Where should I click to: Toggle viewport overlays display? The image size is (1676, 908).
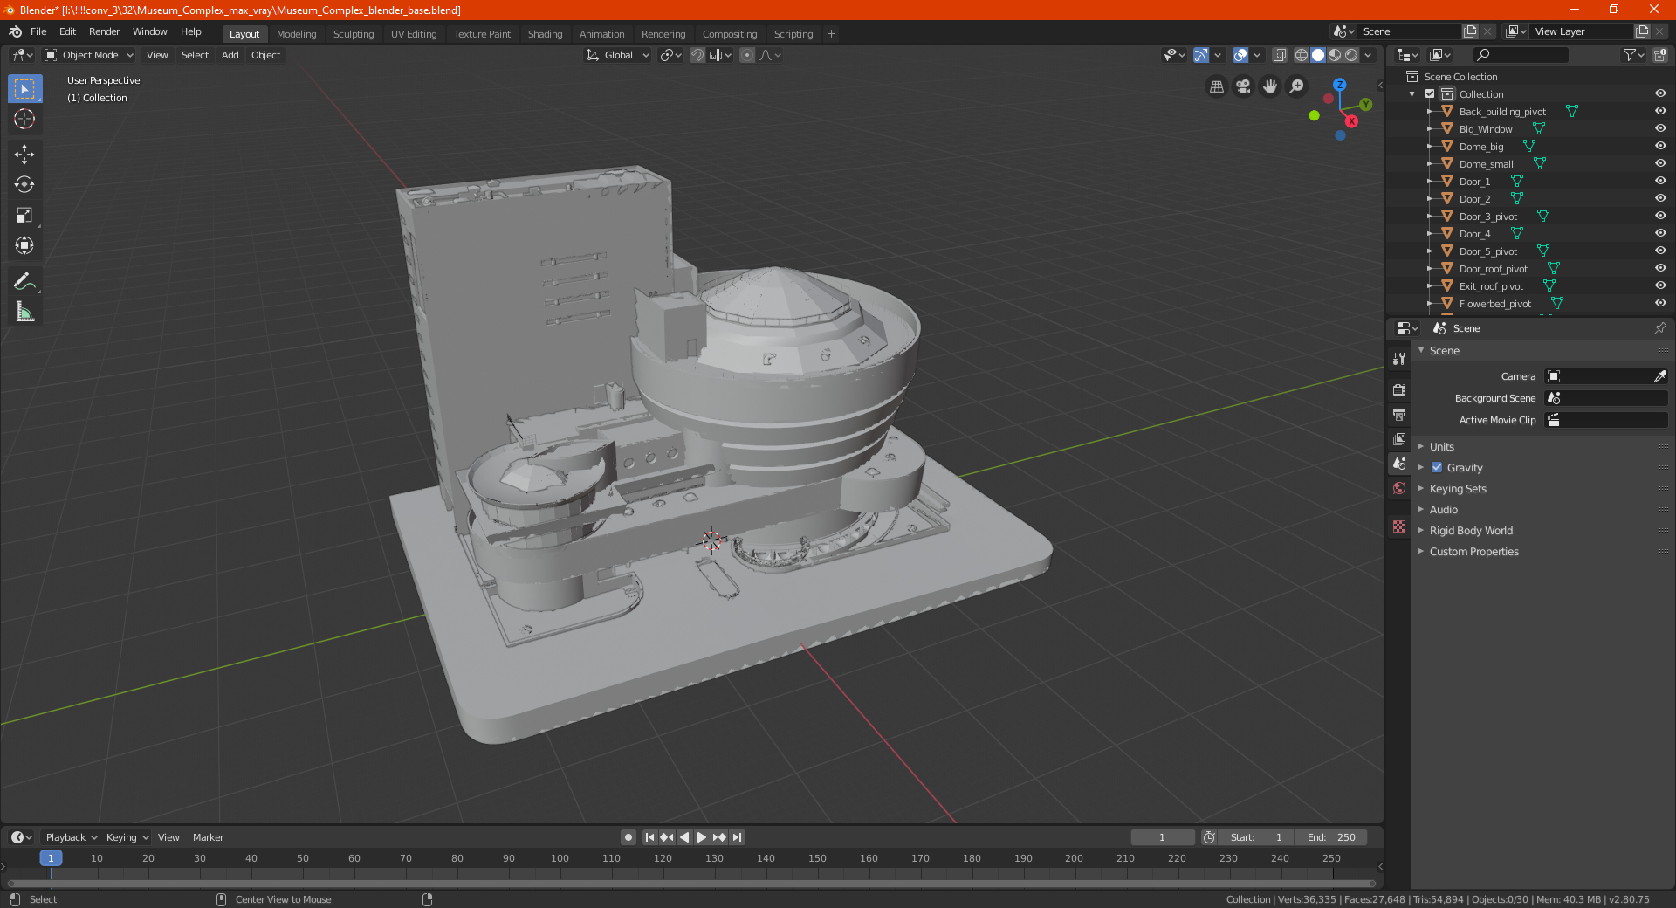(1240, 55)
